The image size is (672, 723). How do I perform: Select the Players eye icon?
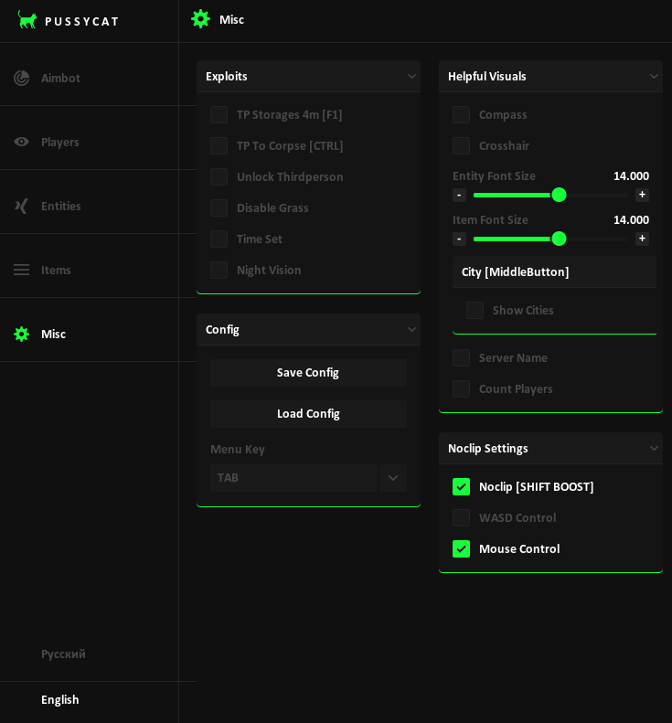(x=21, y=142)
